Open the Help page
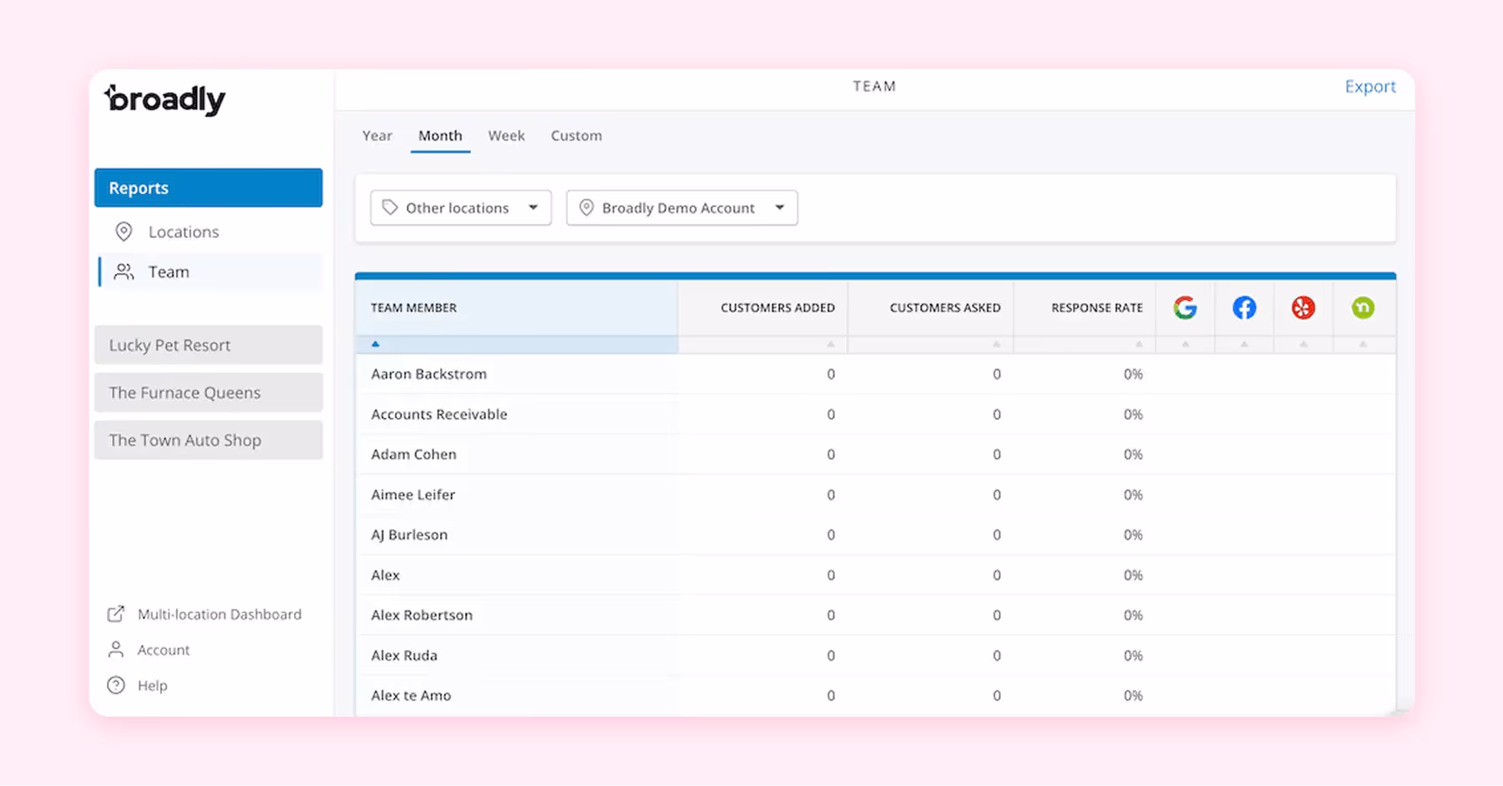1503x786 pixels. [x=138, y=685]
